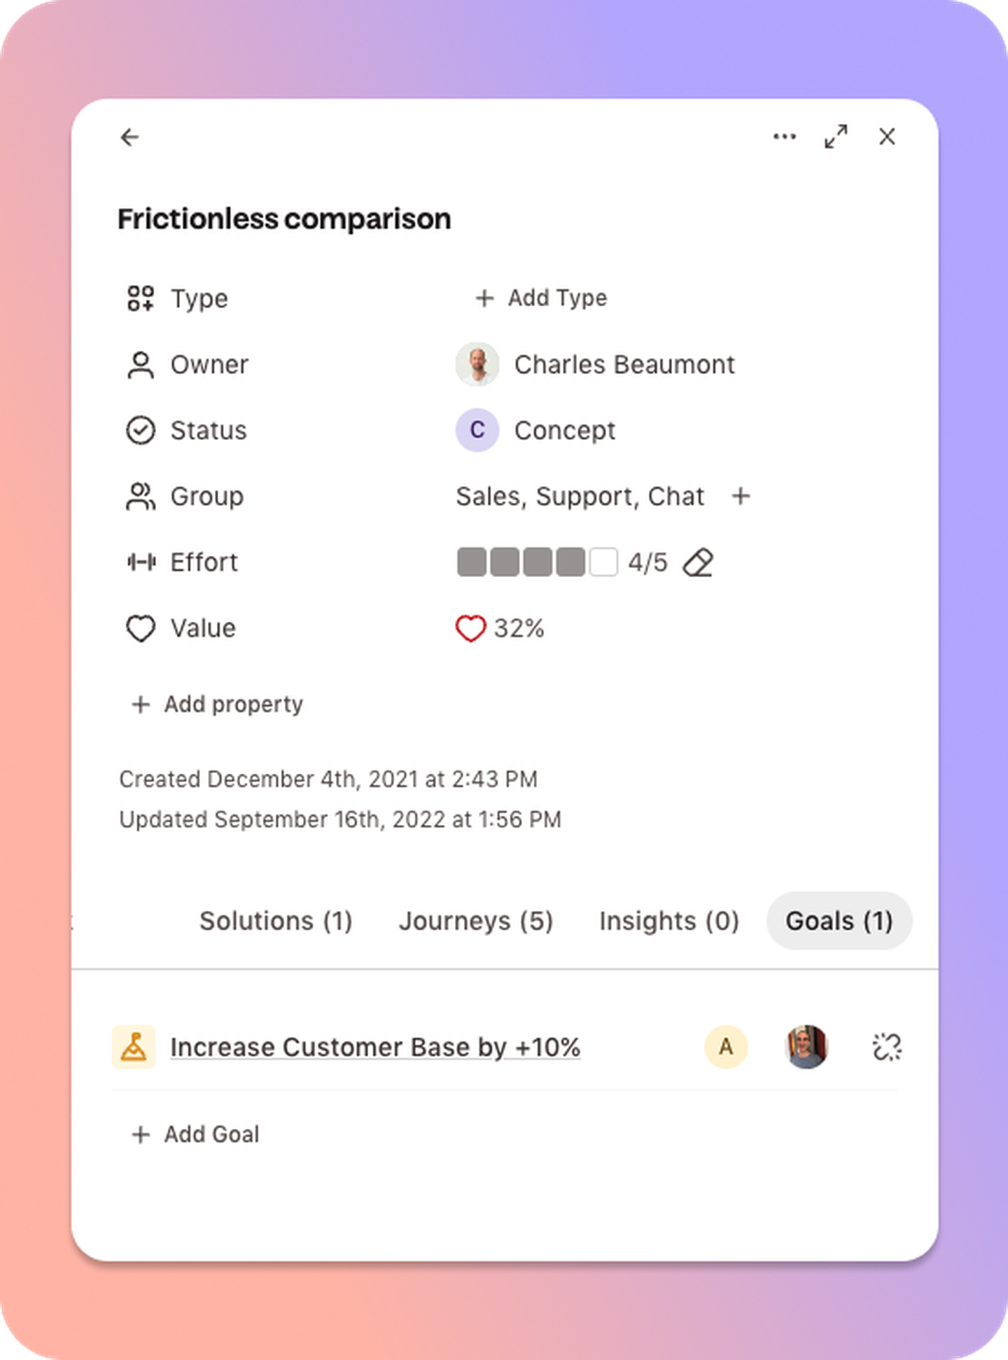Image resolution: width=1008 pixels, height=1360 pixels.
Task: Click Add property
Action: click(x=217, y=705)
